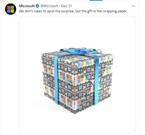Open the Microsoft profile avatar logo
The width and height of the screenshot is (145, 135).
tap(11, 9)
